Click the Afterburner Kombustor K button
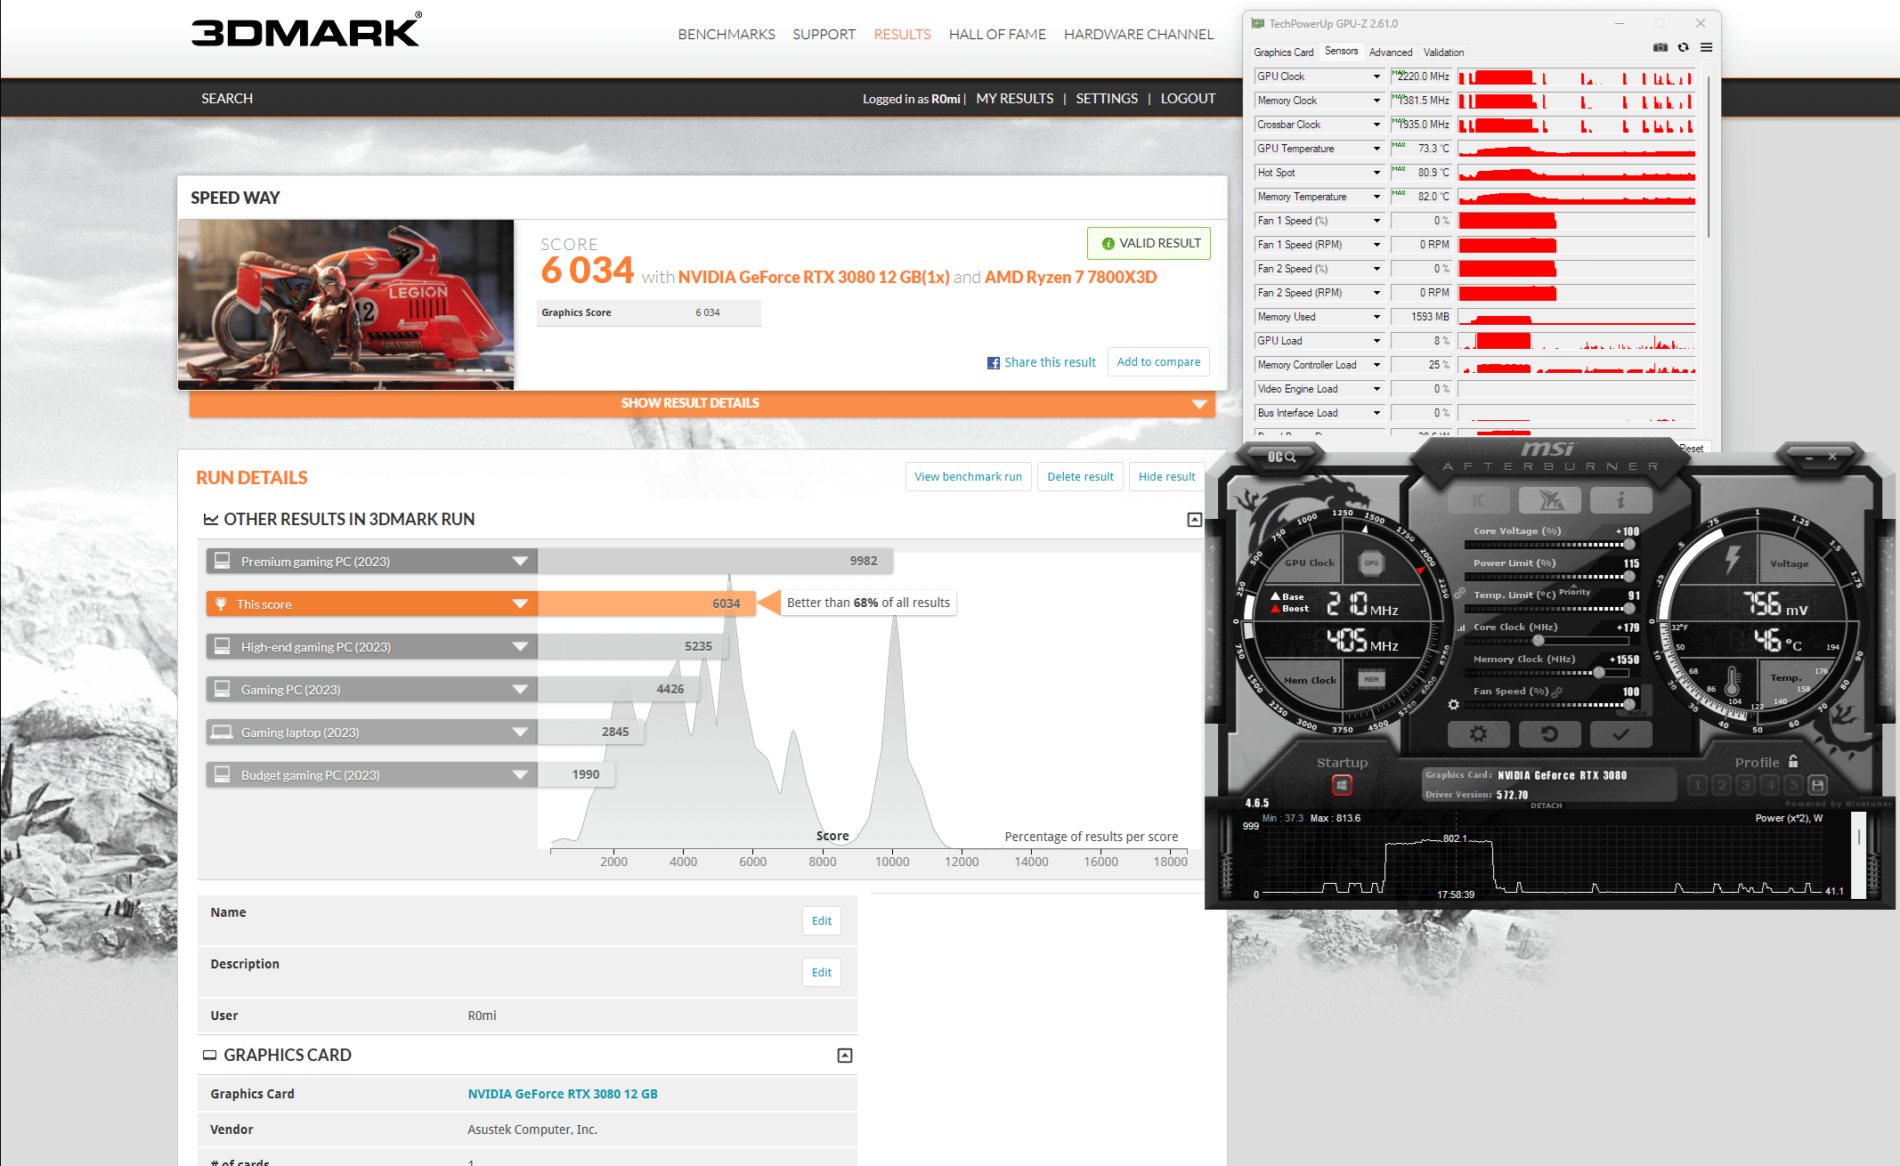 click(1478, 500)
